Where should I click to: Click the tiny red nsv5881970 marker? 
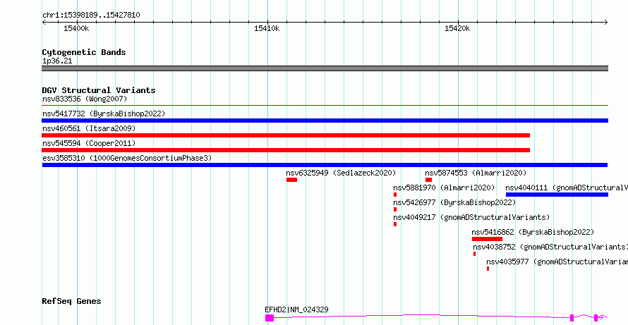[x=395, y=195]
